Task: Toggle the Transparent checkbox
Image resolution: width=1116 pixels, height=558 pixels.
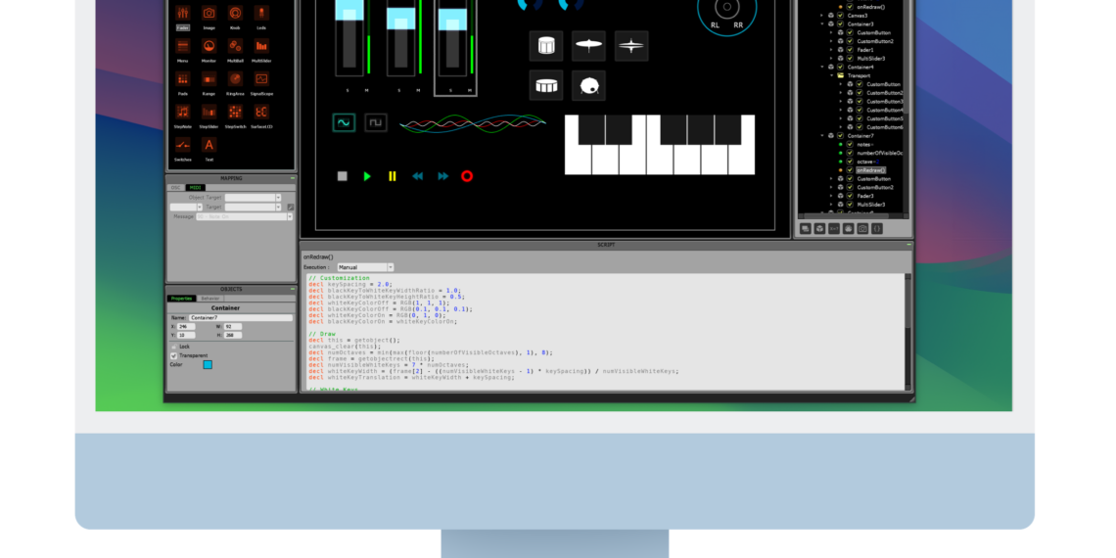Action: point(174,355)
